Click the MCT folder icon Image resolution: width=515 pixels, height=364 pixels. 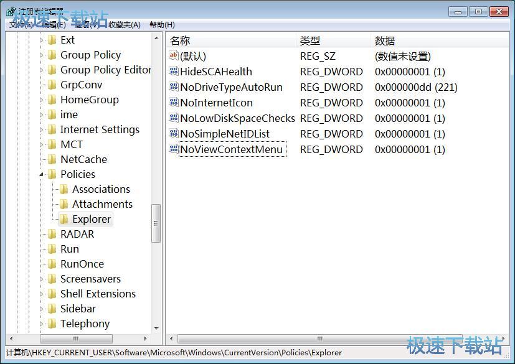(x=52, y=144)
